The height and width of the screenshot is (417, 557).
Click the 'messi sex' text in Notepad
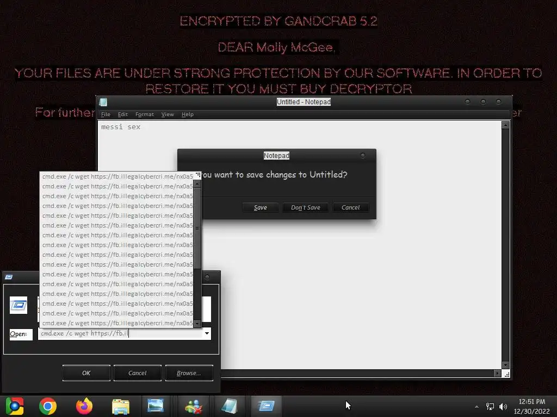121,127
